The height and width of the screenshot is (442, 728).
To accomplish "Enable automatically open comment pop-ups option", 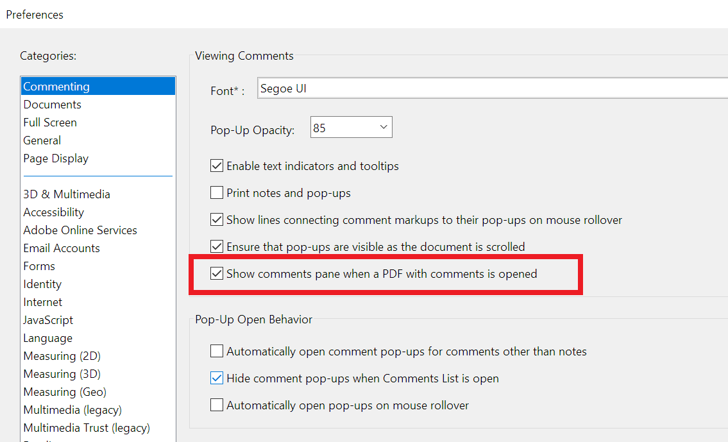I will [x=217, y=351].
